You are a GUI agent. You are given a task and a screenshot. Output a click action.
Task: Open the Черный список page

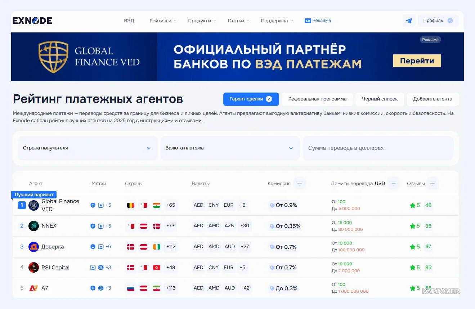(x=380, y=99)
